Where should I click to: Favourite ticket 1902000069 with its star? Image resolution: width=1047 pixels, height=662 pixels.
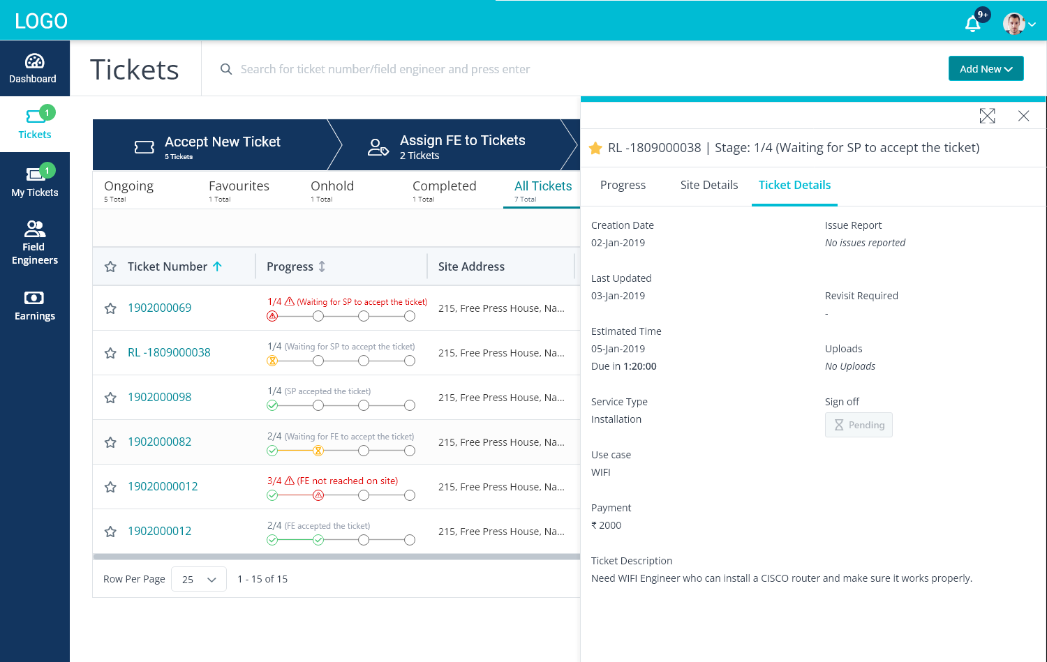point(110,308)
